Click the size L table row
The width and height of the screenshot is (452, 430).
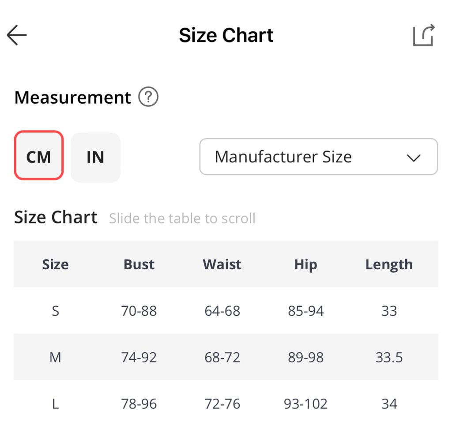(x=226, y=403)
